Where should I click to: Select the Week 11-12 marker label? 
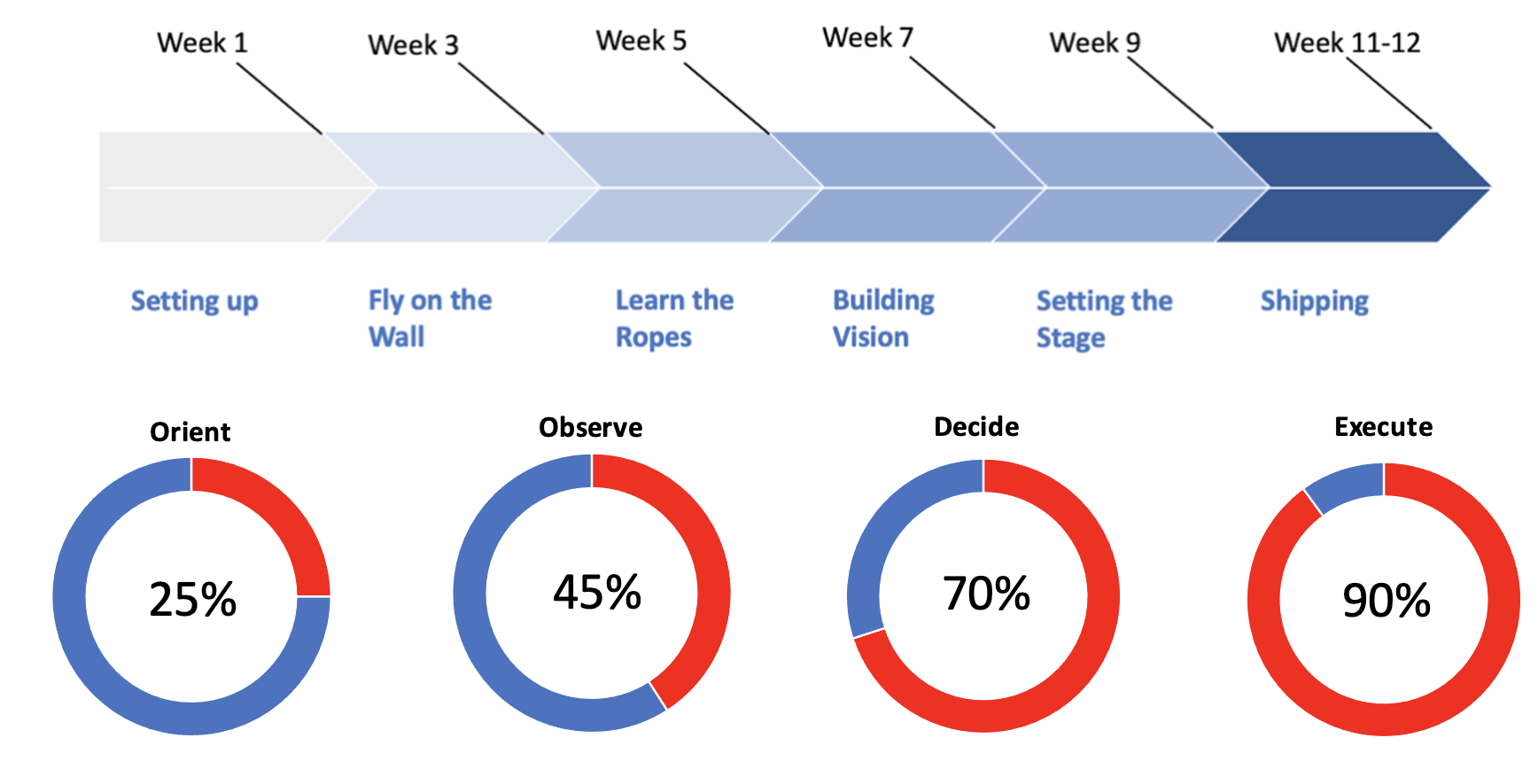click(x=1347, y=43)
